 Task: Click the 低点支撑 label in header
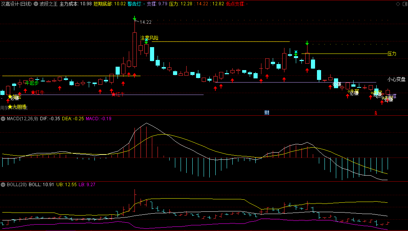235,4
